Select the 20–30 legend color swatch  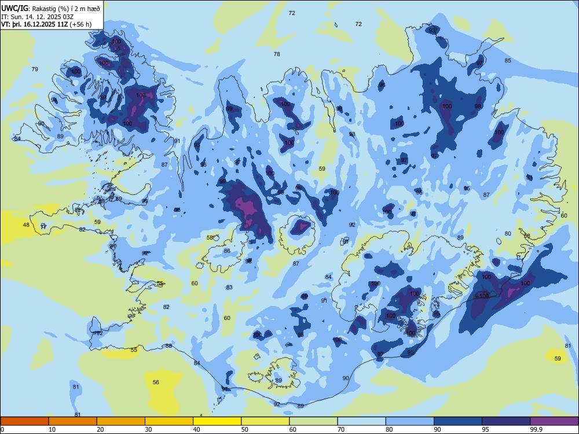121,421
